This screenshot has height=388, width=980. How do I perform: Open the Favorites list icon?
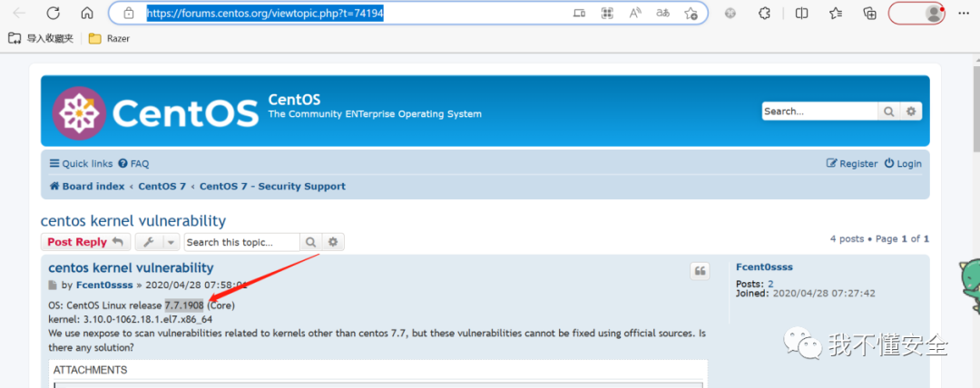(836, 13)
